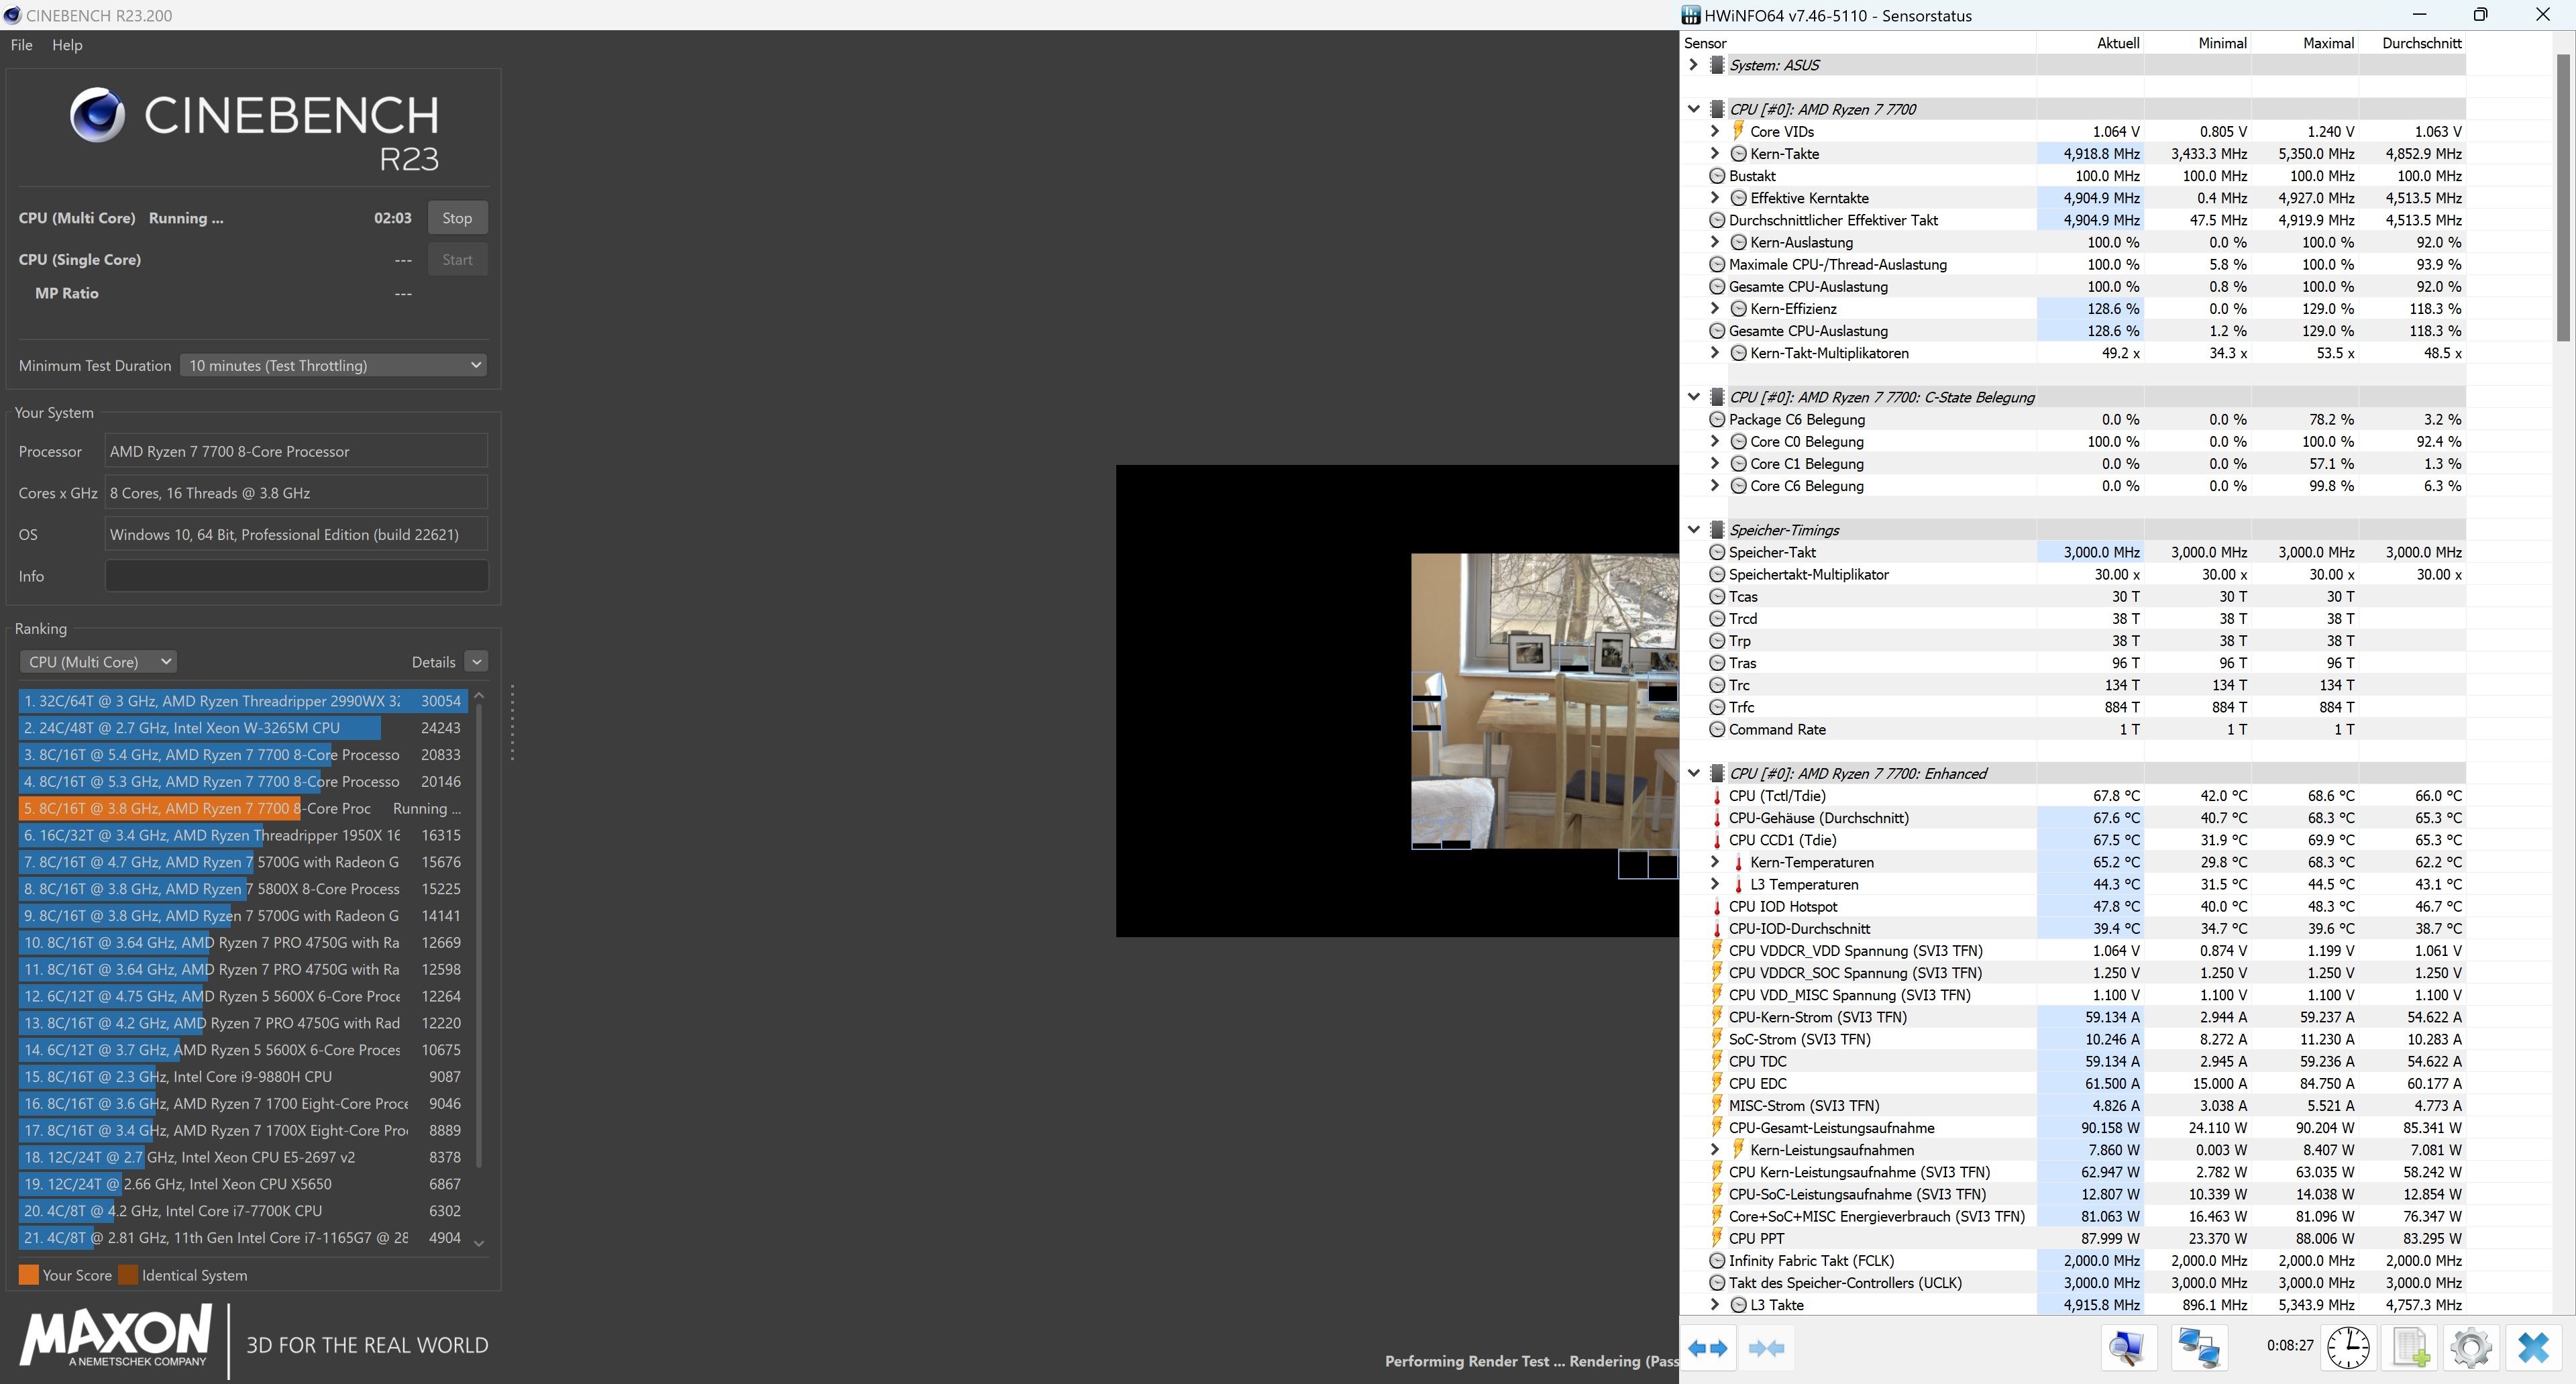Image resolution: width=2576 pixels, height=1384 pixels.
Task: Open the HWiNFO summary magnifier monitor icon
Action: point(2127,1348)
